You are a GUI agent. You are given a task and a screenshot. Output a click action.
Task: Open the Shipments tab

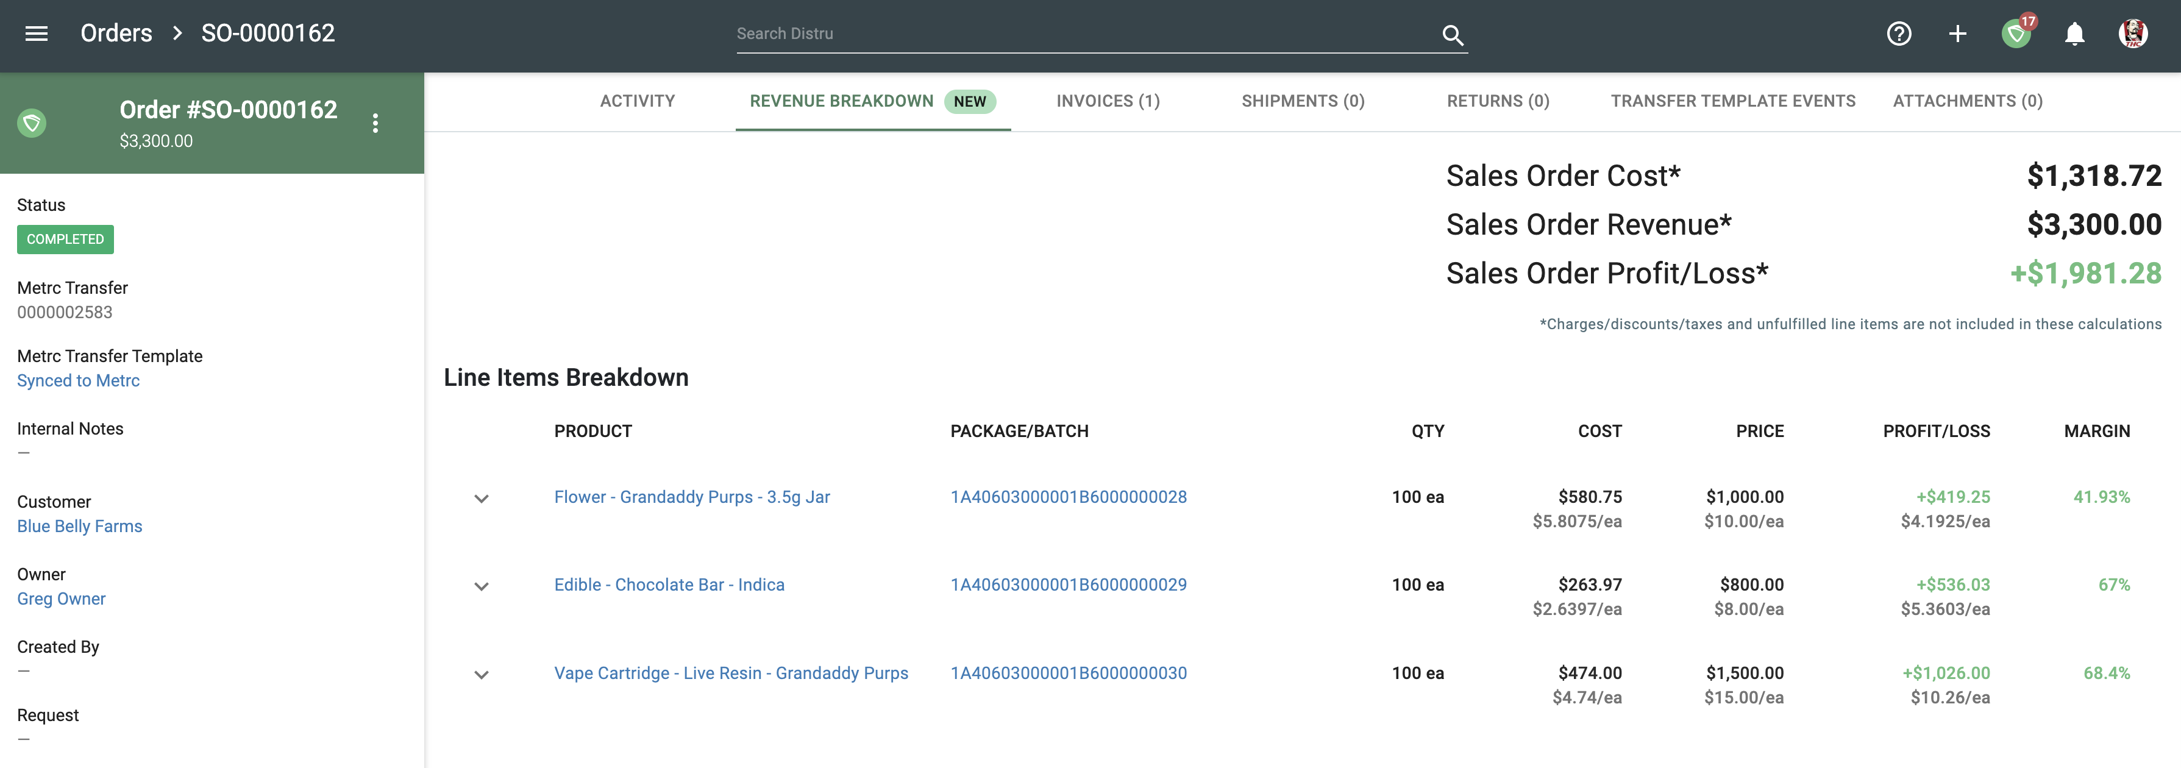[1303, 101]
